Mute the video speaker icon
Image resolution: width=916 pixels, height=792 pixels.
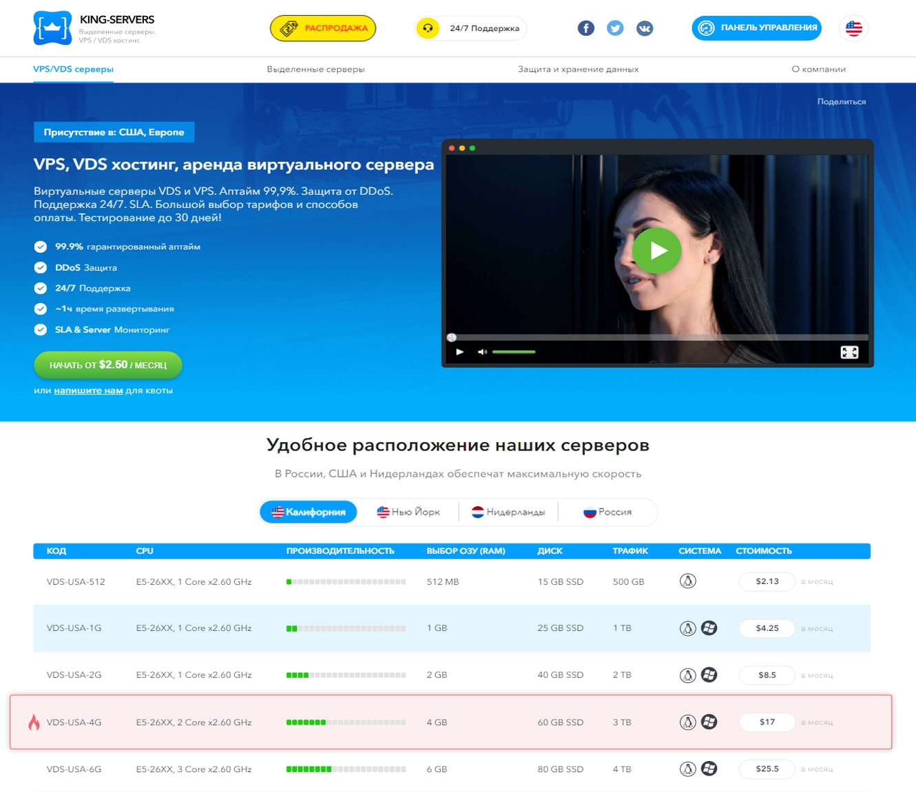[x=482, y=352]
